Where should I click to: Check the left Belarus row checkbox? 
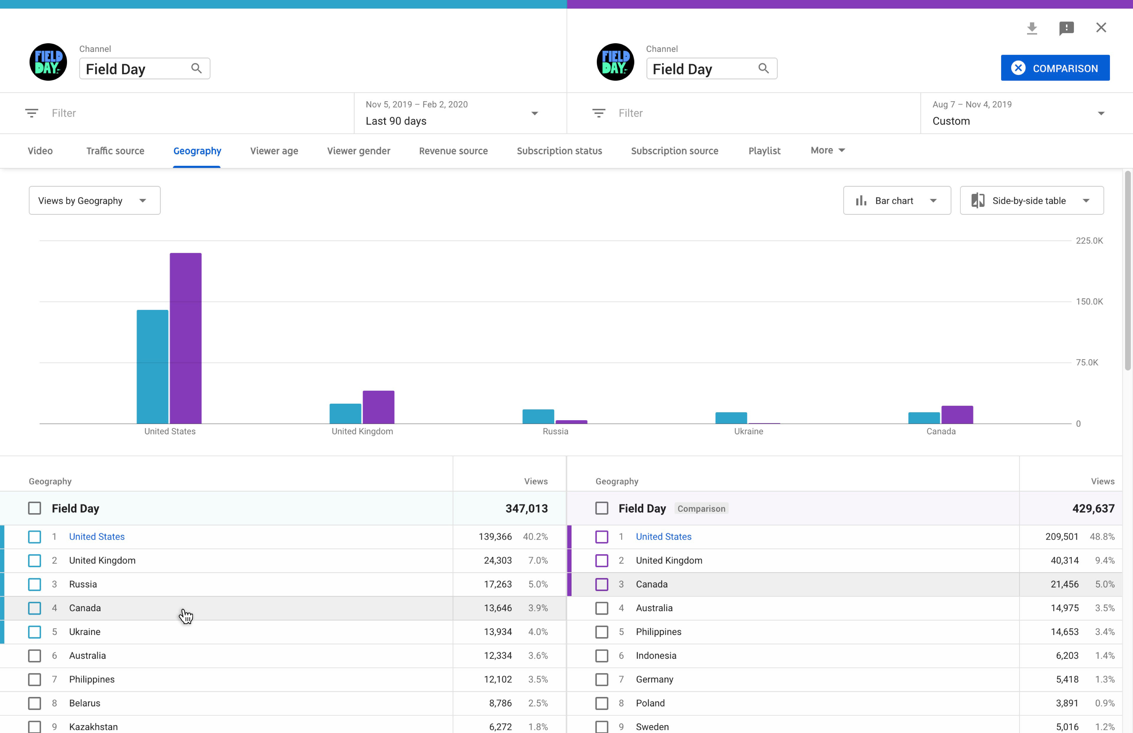tap(34, 703)
